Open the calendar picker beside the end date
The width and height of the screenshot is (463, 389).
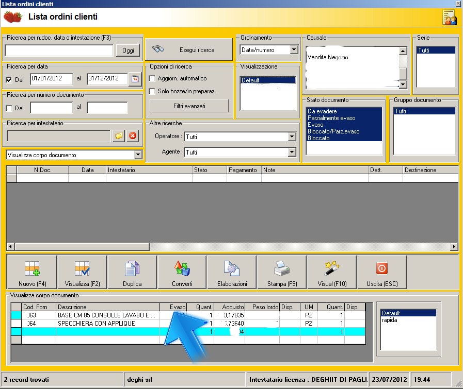point(135,79)
